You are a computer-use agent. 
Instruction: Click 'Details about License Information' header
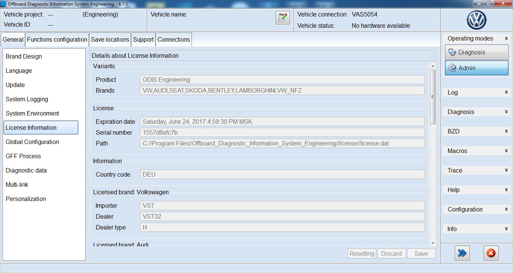point(135,55)
